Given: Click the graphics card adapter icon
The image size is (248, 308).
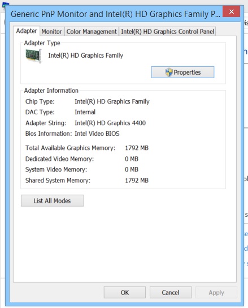Looking at the screenshot, I should click(33, 56).
